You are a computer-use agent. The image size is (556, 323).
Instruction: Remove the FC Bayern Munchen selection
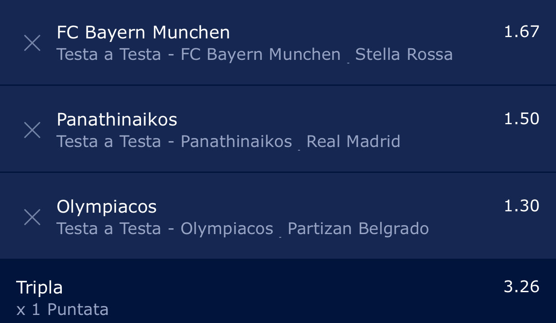pos(32,43)
